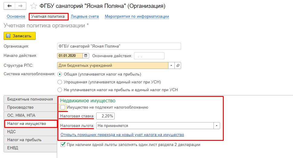Go to Мероприятия по информатизации tab

click(137, 17)
